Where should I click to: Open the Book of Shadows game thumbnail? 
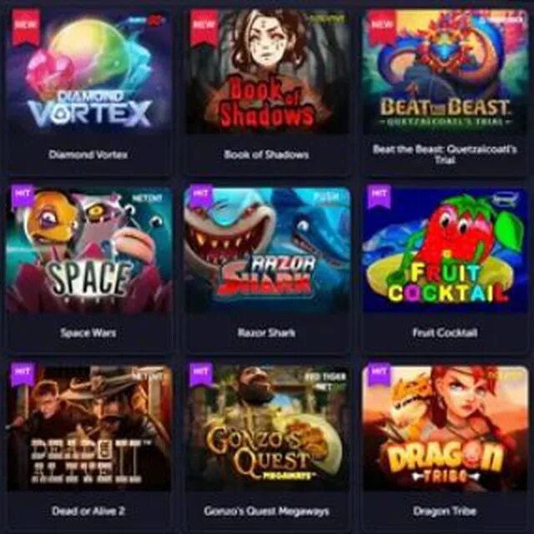(x=267, y=72)
